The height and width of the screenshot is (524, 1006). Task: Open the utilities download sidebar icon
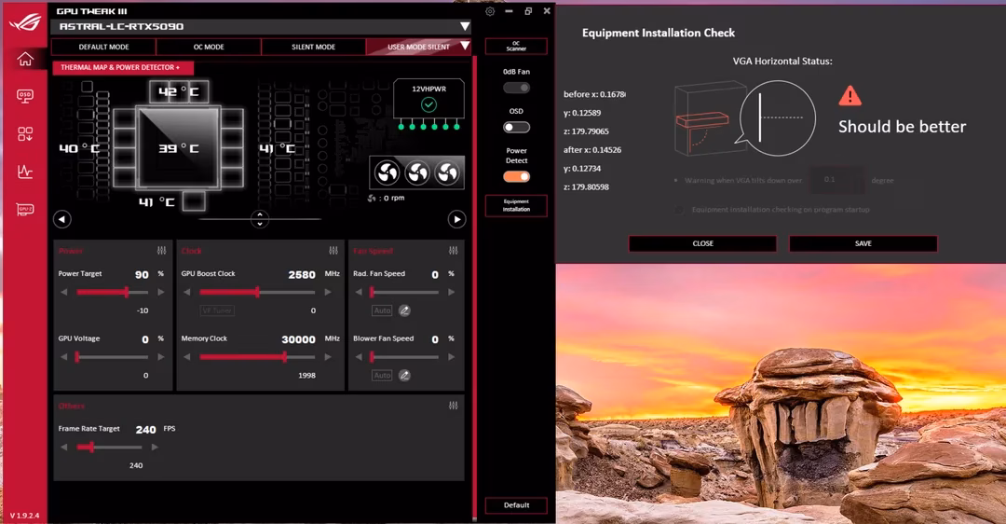tap(25, 133)
